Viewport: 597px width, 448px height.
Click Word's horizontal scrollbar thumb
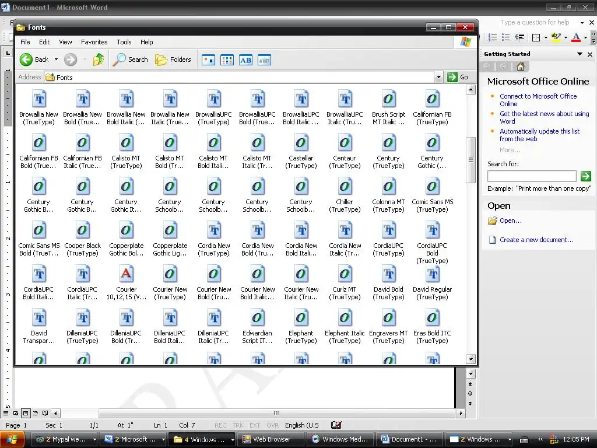[276, 413]
